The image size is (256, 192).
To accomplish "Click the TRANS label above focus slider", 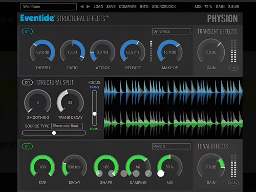I will point(94,87).
